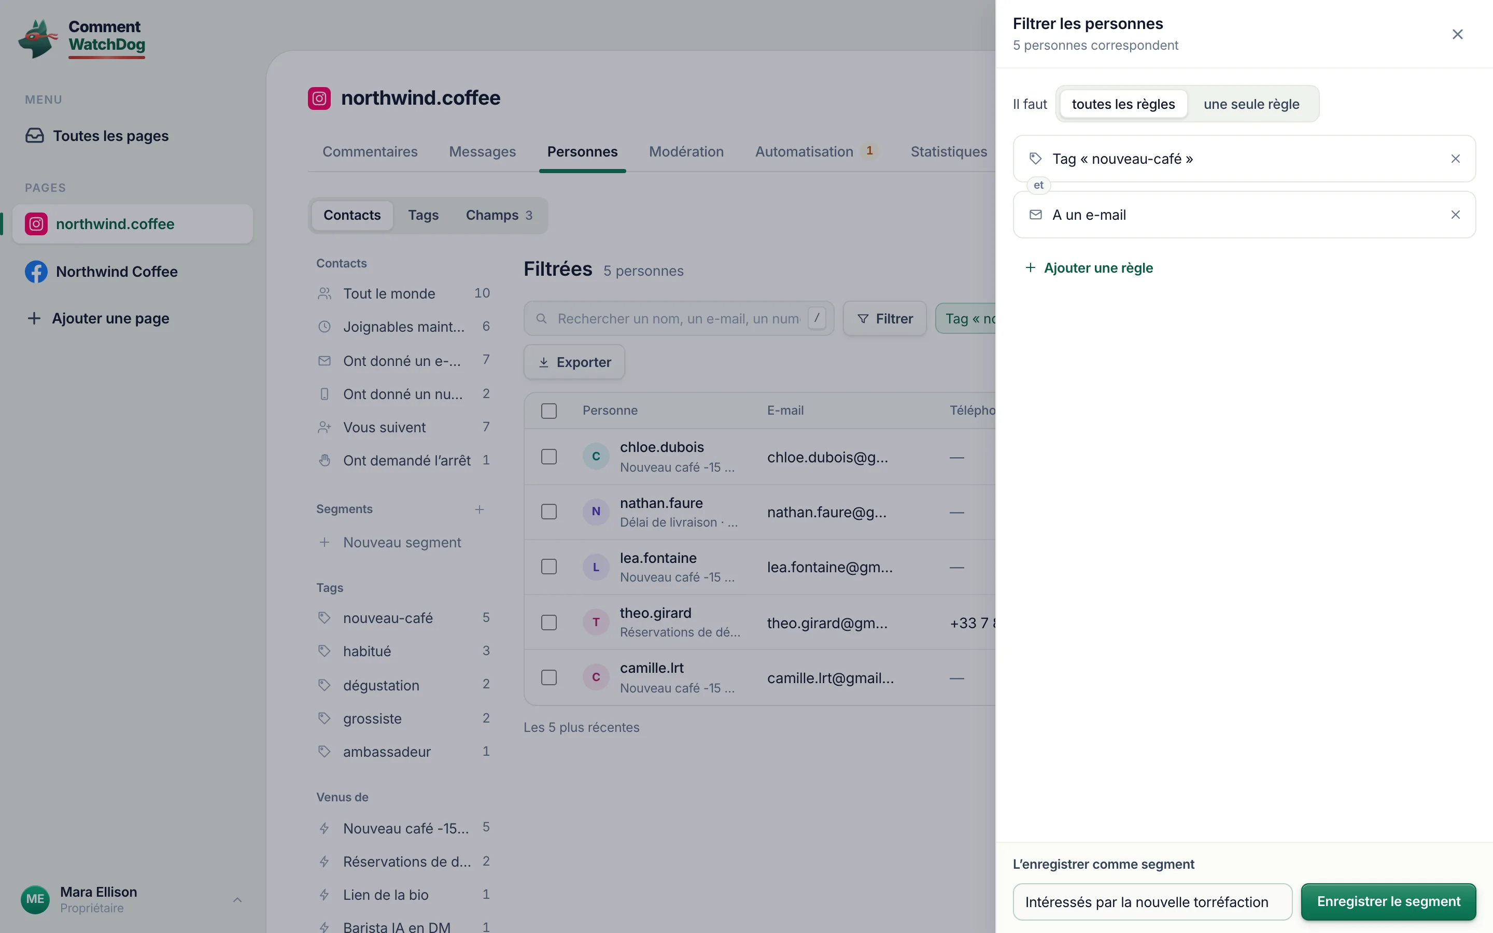Viewport: 1493px width, 933px height.
Task: Show contacts who Ont donné un e-mail
Action: point(404,360)
